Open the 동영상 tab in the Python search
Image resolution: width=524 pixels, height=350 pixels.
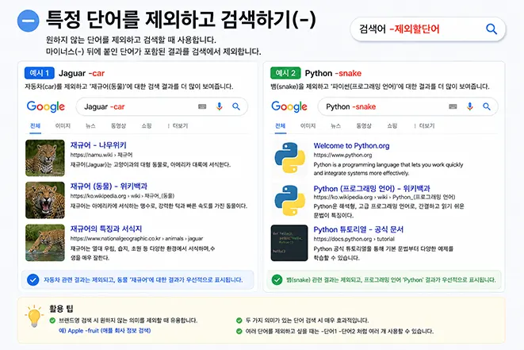click(x=364, y=126)
